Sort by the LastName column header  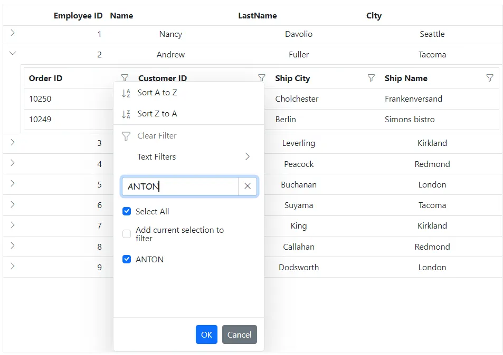pyautogui.click(x=258, y=15)
